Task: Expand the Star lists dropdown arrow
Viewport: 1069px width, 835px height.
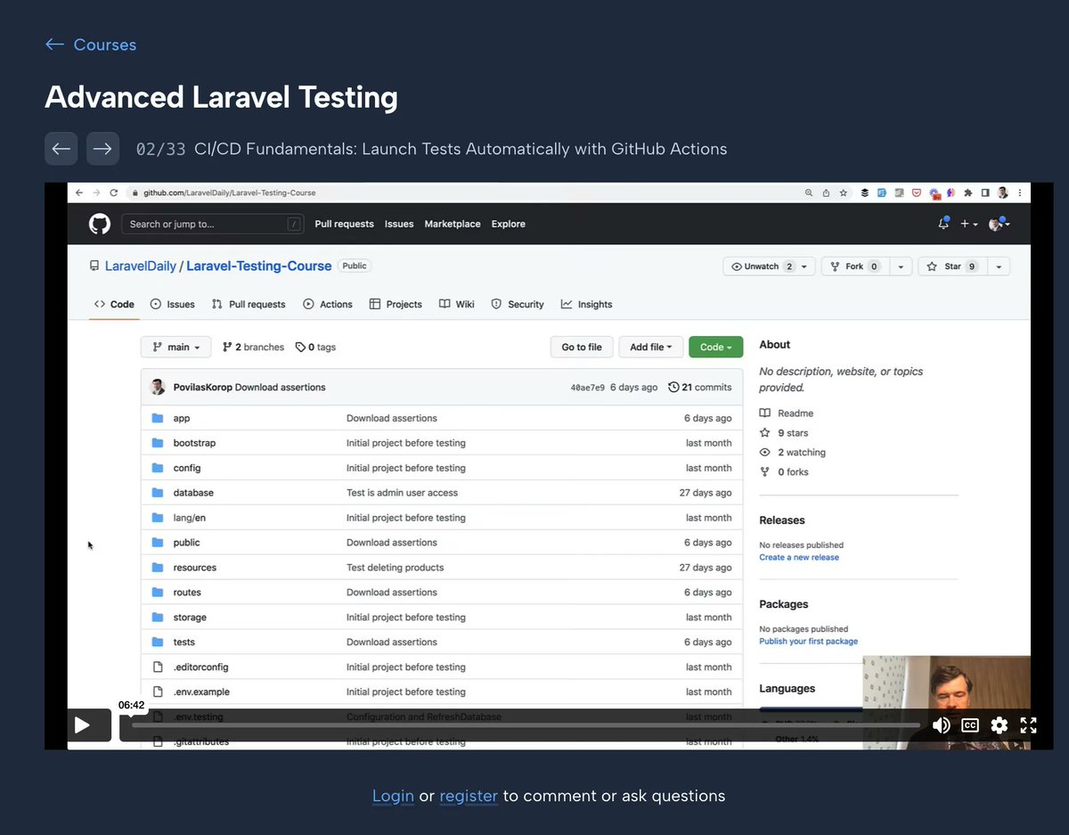Action: [x=999, y=266]
